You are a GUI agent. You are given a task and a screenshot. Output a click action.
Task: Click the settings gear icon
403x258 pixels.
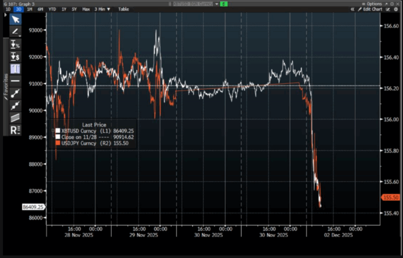(396, 9)
